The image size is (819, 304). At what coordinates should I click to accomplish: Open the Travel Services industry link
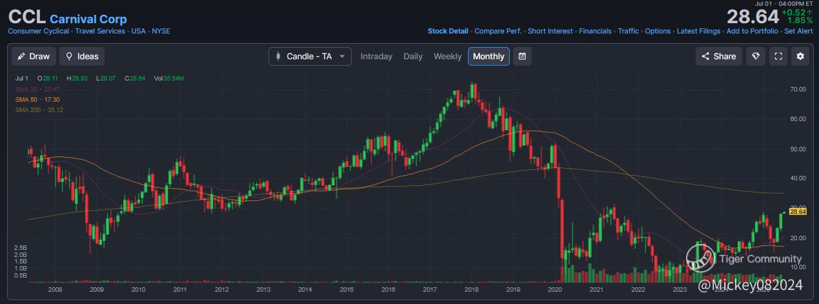click(x=100, y=31)
